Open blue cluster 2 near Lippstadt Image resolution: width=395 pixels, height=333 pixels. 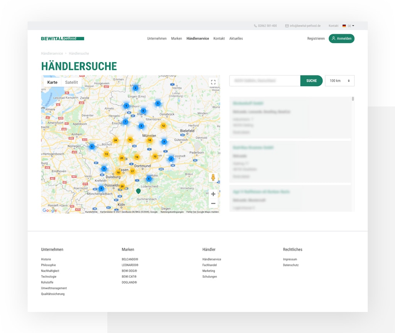pos(171,159)
